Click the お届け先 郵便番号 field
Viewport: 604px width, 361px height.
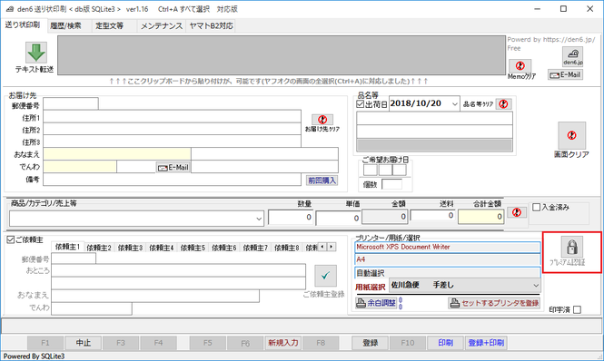point(71,104)
